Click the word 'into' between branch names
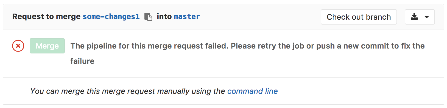This screenshot has height=108, width=447. click(x=164, y=17)
